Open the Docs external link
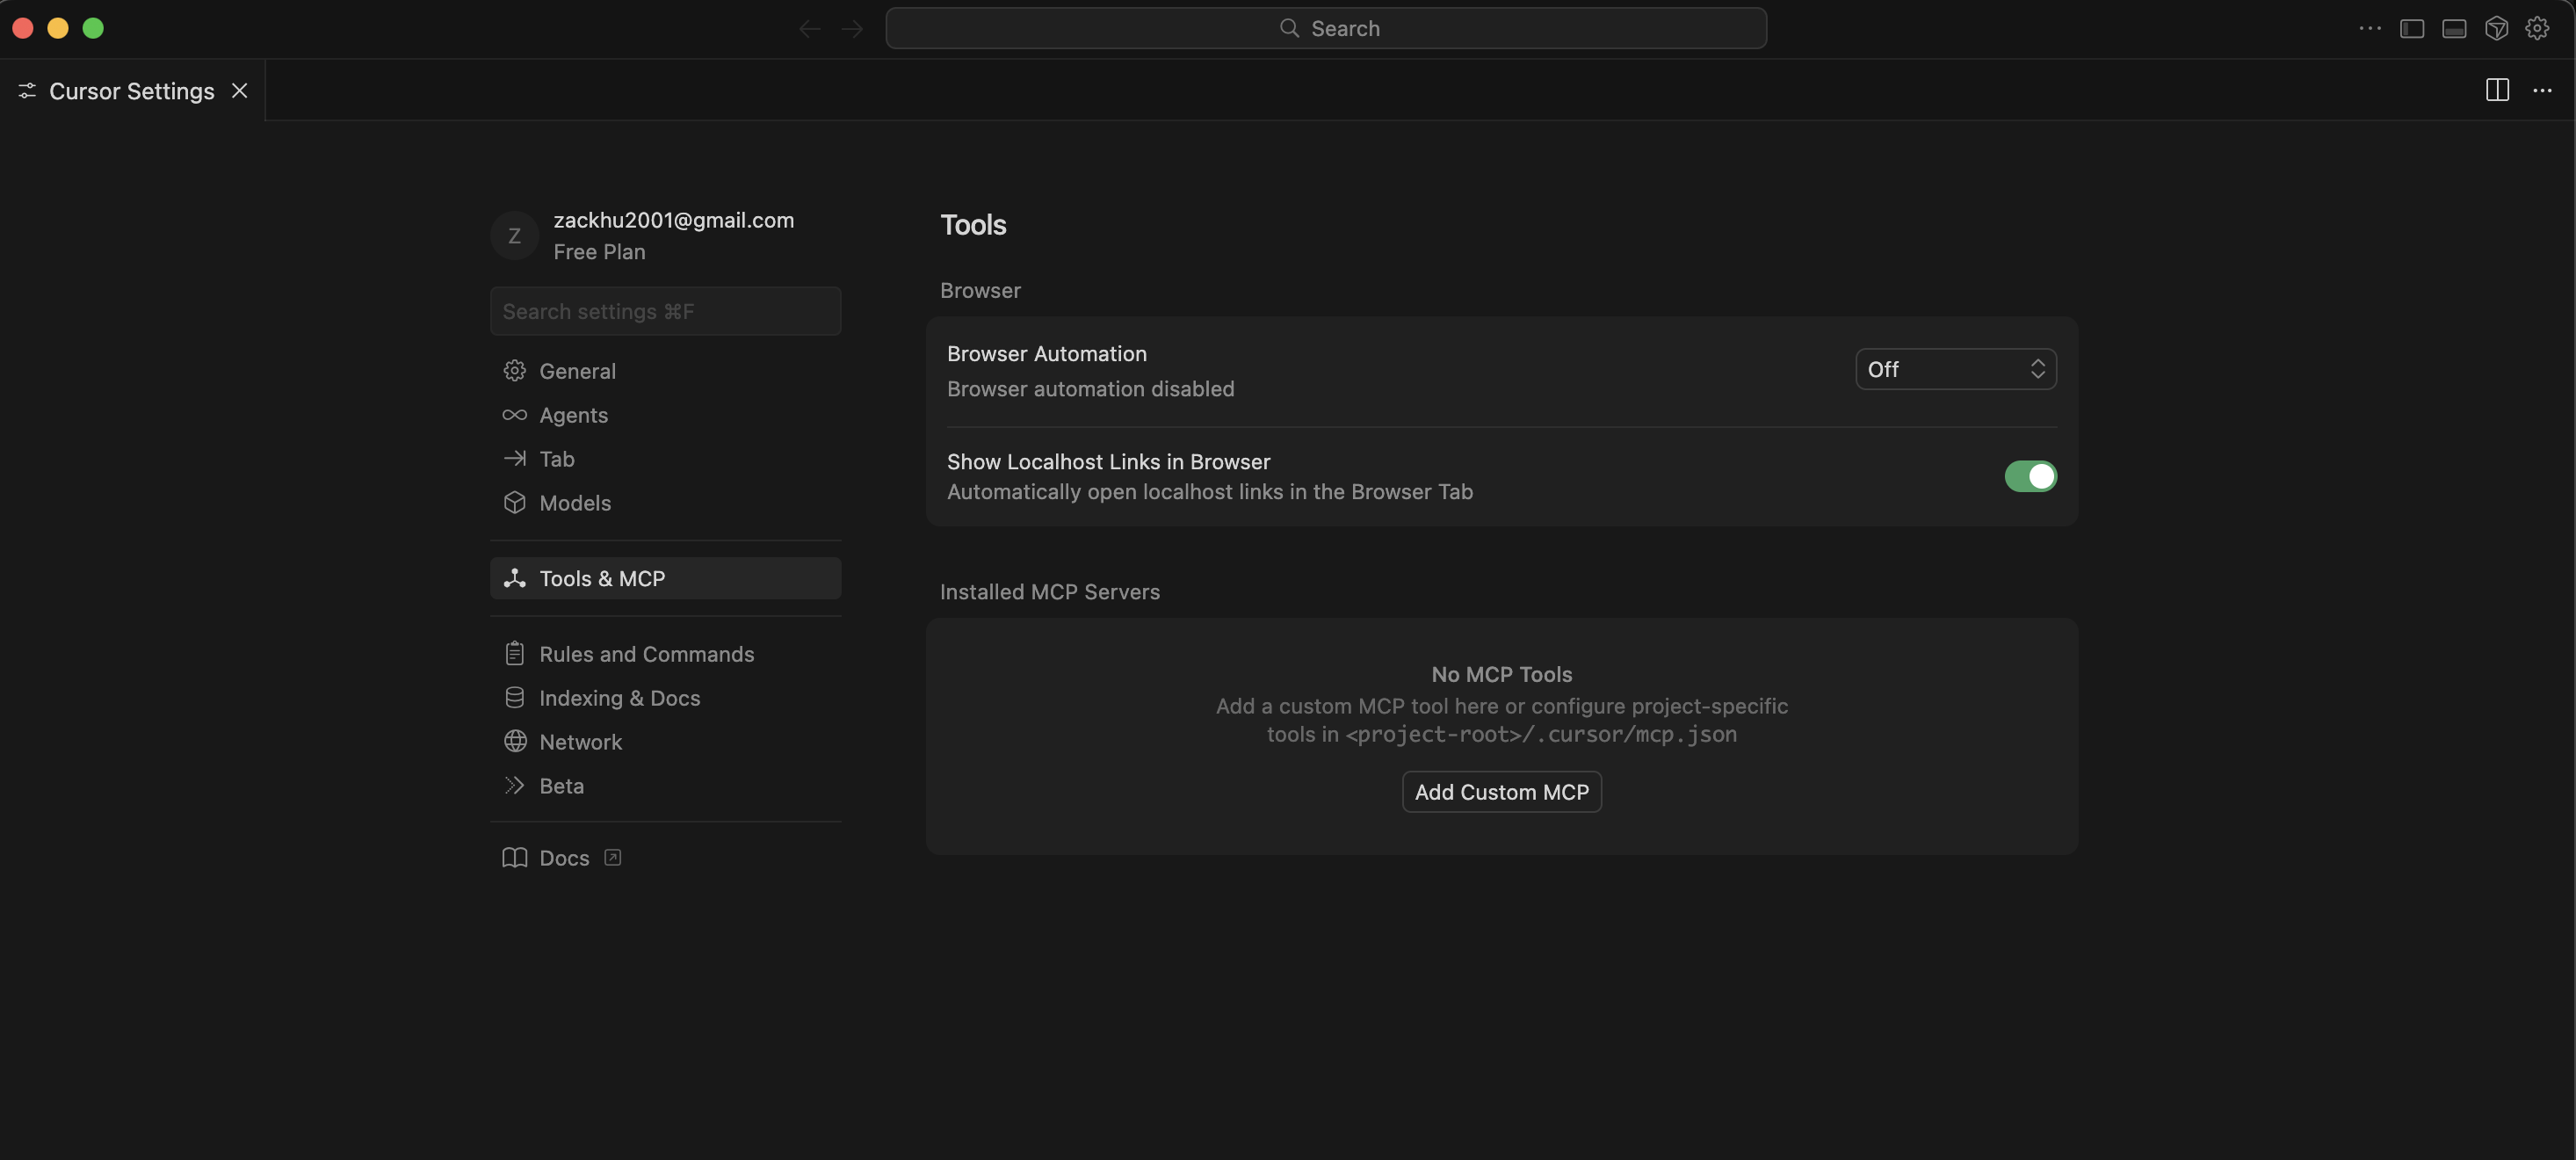Screen dimensions: 2576x1160 coord(563,857)
